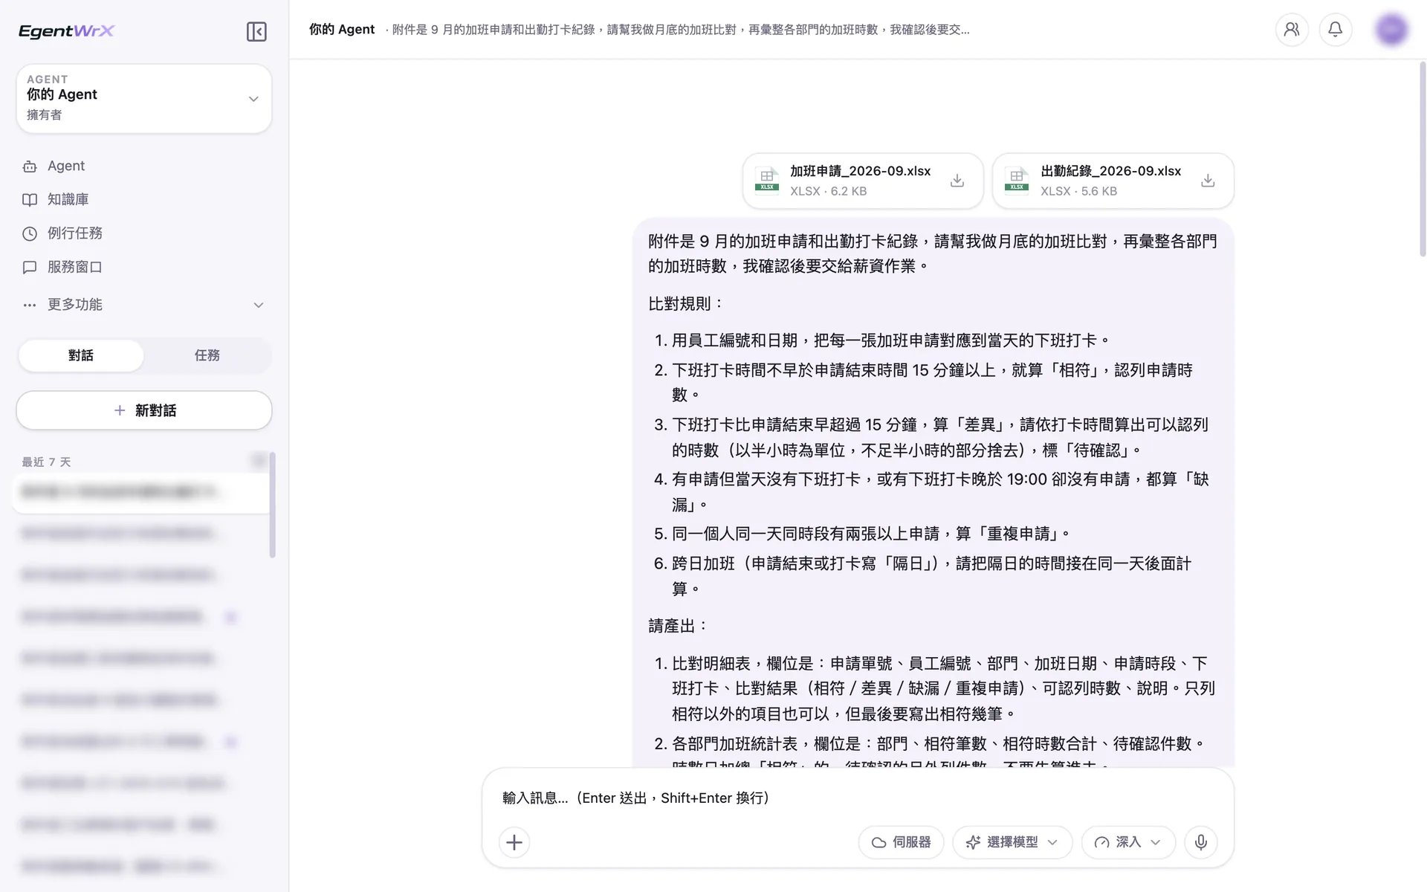Start voice input with the microphone
Image resolution: width=1427 pixels, height=892 pixels.
click(x=1201, y=842)
